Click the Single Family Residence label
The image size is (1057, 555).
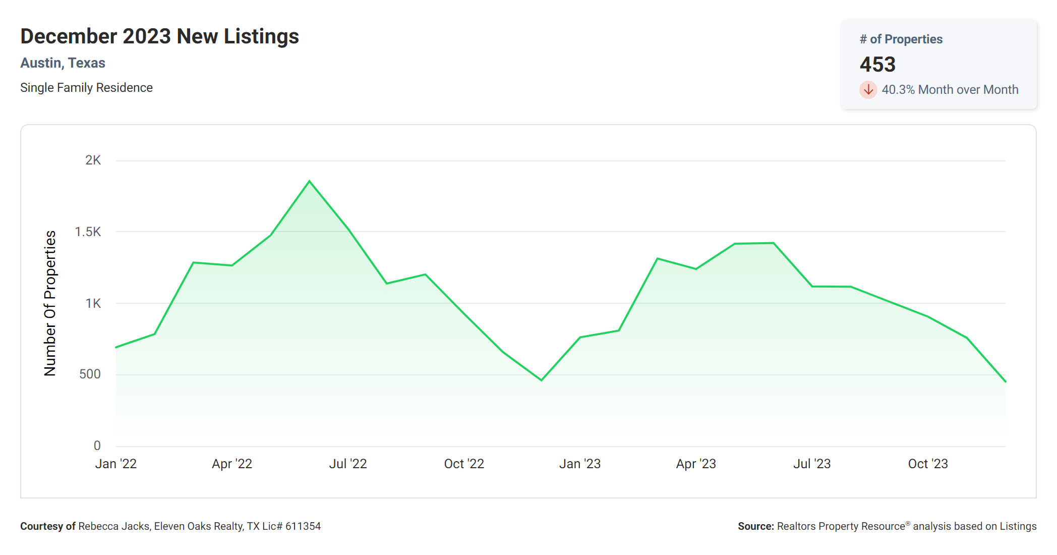pyautogui.click(x=86, y=88)
